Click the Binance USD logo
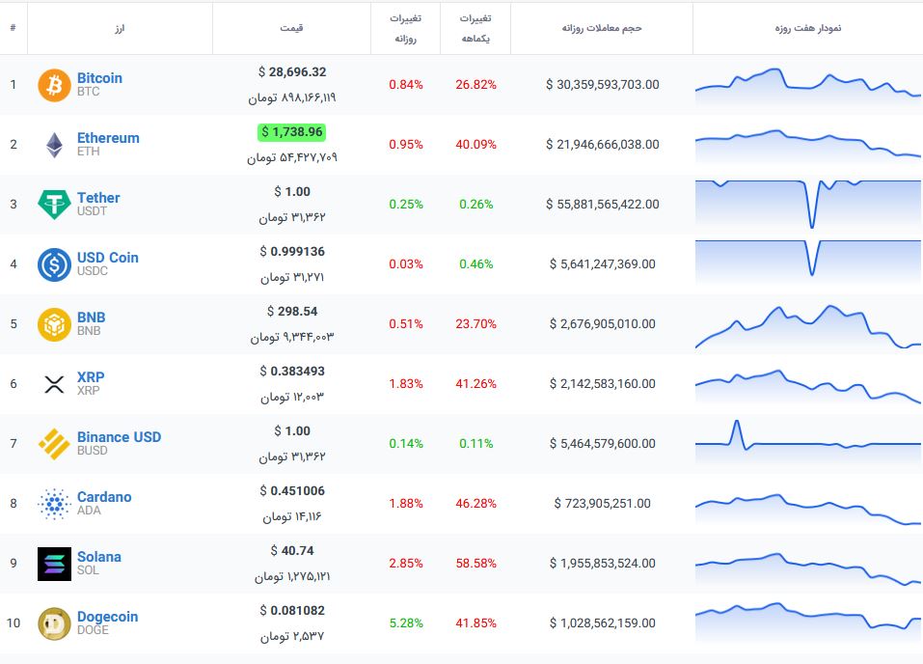The height and width of the screenshot is (664, 923). click(x=54, y=444)
